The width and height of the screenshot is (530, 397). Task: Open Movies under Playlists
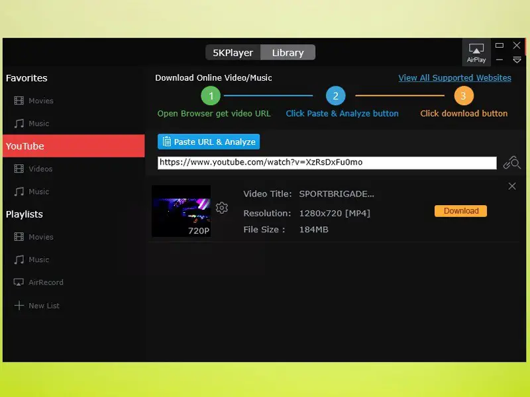click(x=34, y=237)
